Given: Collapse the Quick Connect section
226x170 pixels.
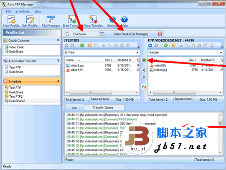Looking at the screenshot, I should click(58, 40).
